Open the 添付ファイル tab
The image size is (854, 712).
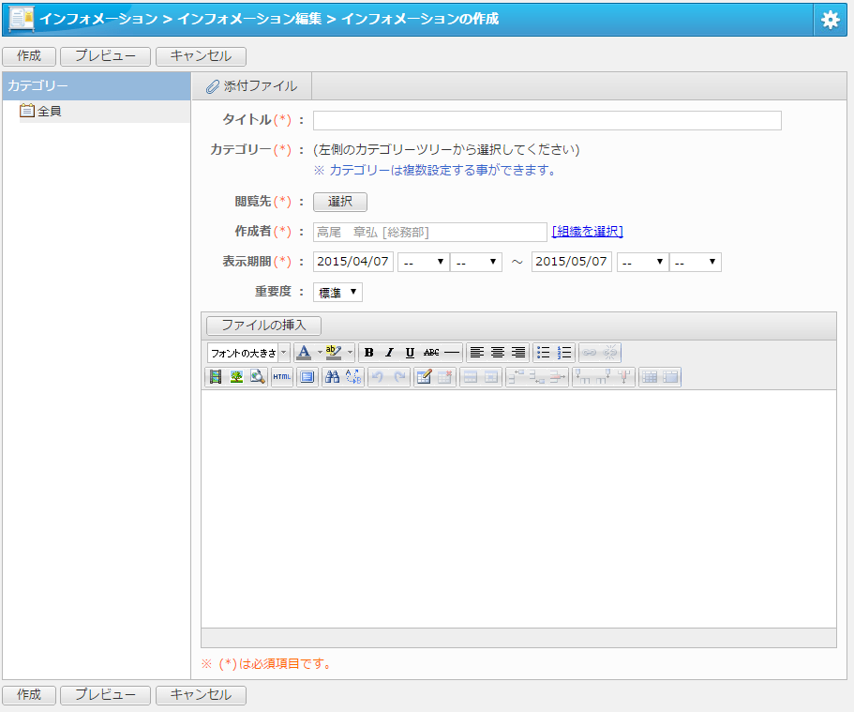251,86
